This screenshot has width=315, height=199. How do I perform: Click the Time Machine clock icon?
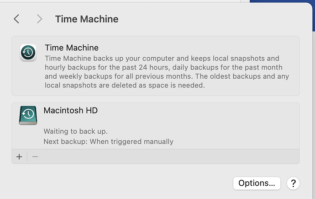pos(28,53)
